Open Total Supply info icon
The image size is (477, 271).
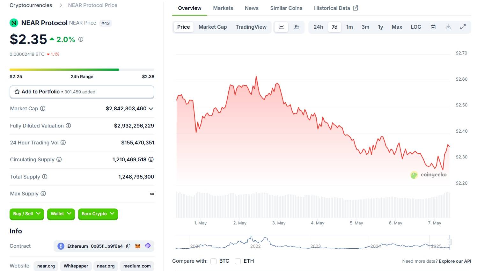coord(45,177)
